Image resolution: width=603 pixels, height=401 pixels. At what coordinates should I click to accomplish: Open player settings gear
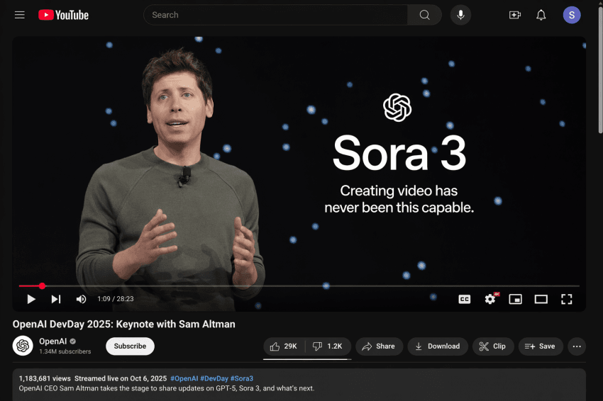click(x=490, y=299)
